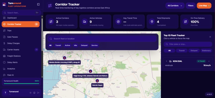215x98 pixels.
Task: Select the Service map filter chip
Action: tap(94, 45)
